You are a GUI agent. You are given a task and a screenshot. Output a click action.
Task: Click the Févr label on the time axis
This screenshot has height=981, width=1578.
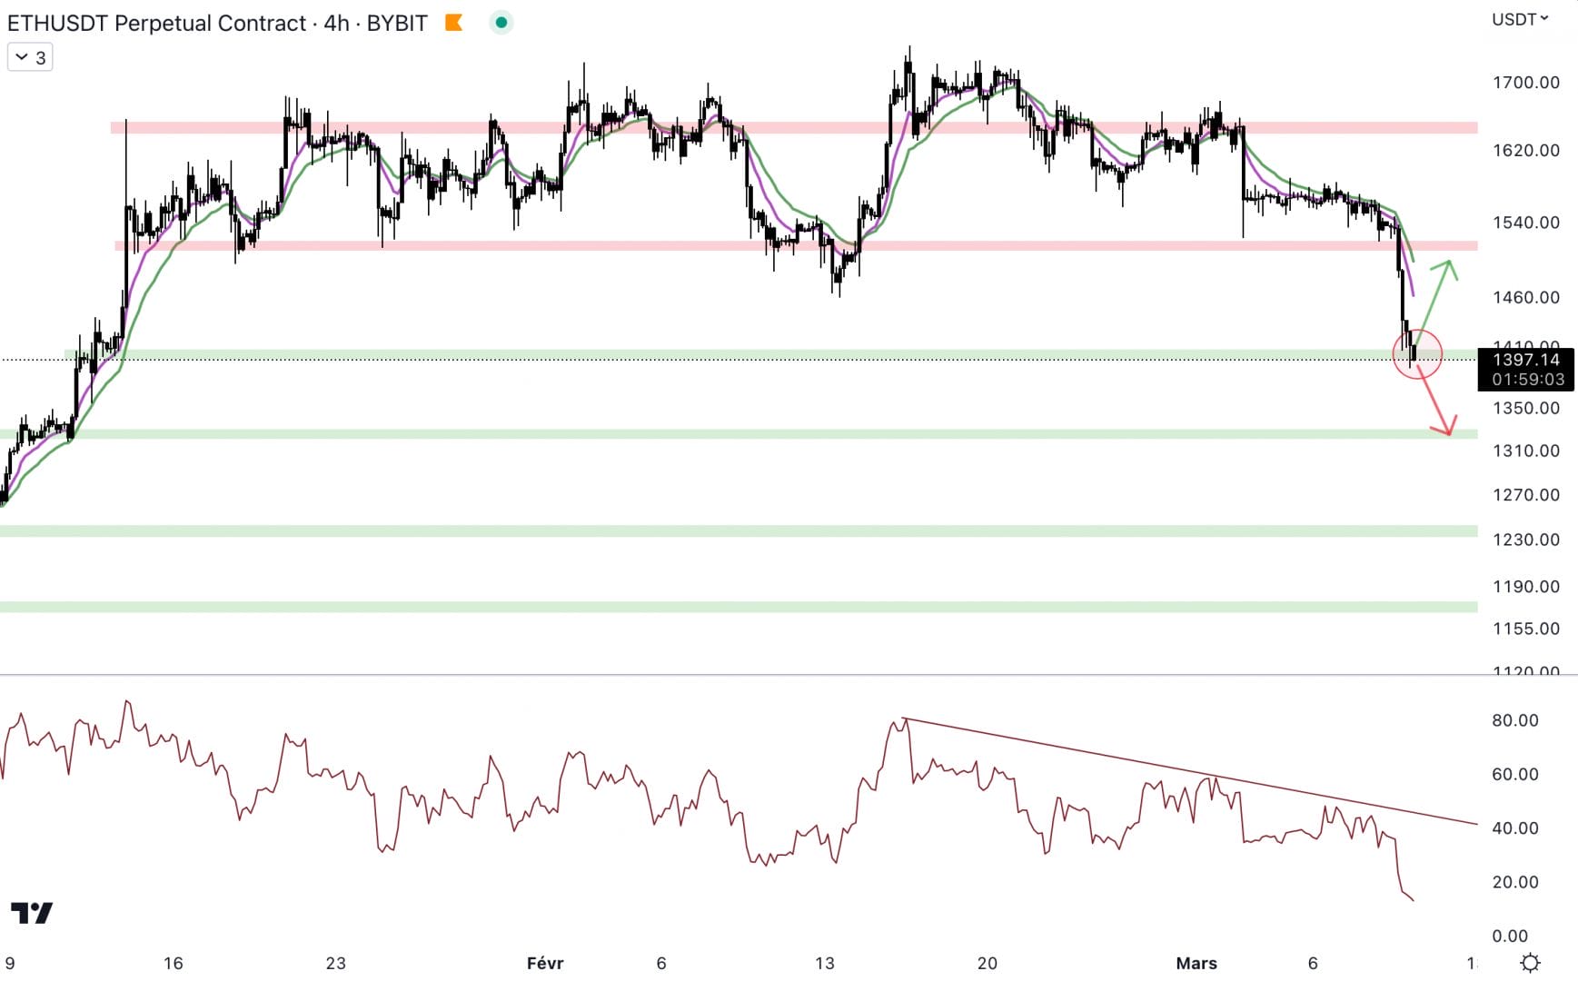(546, 964)
